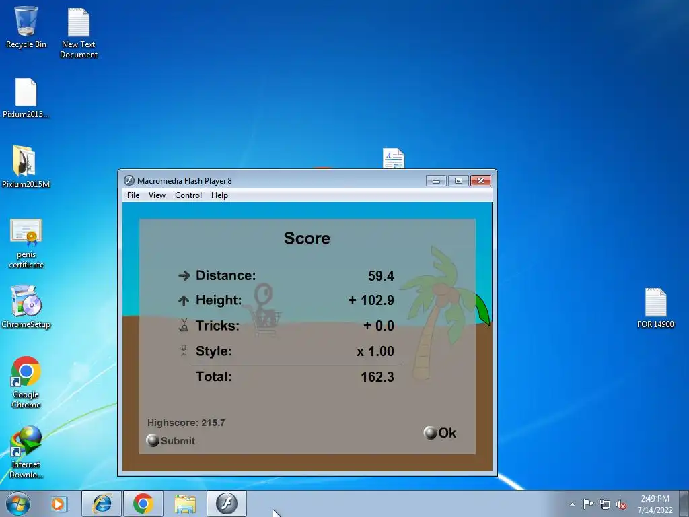The width and height of the screenshot is (689, 517).
Task: Open the Action Center flag icon
Action: pos(588,504)
